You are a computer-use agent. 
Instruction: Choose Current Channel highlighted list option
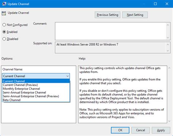pos(36,81)
